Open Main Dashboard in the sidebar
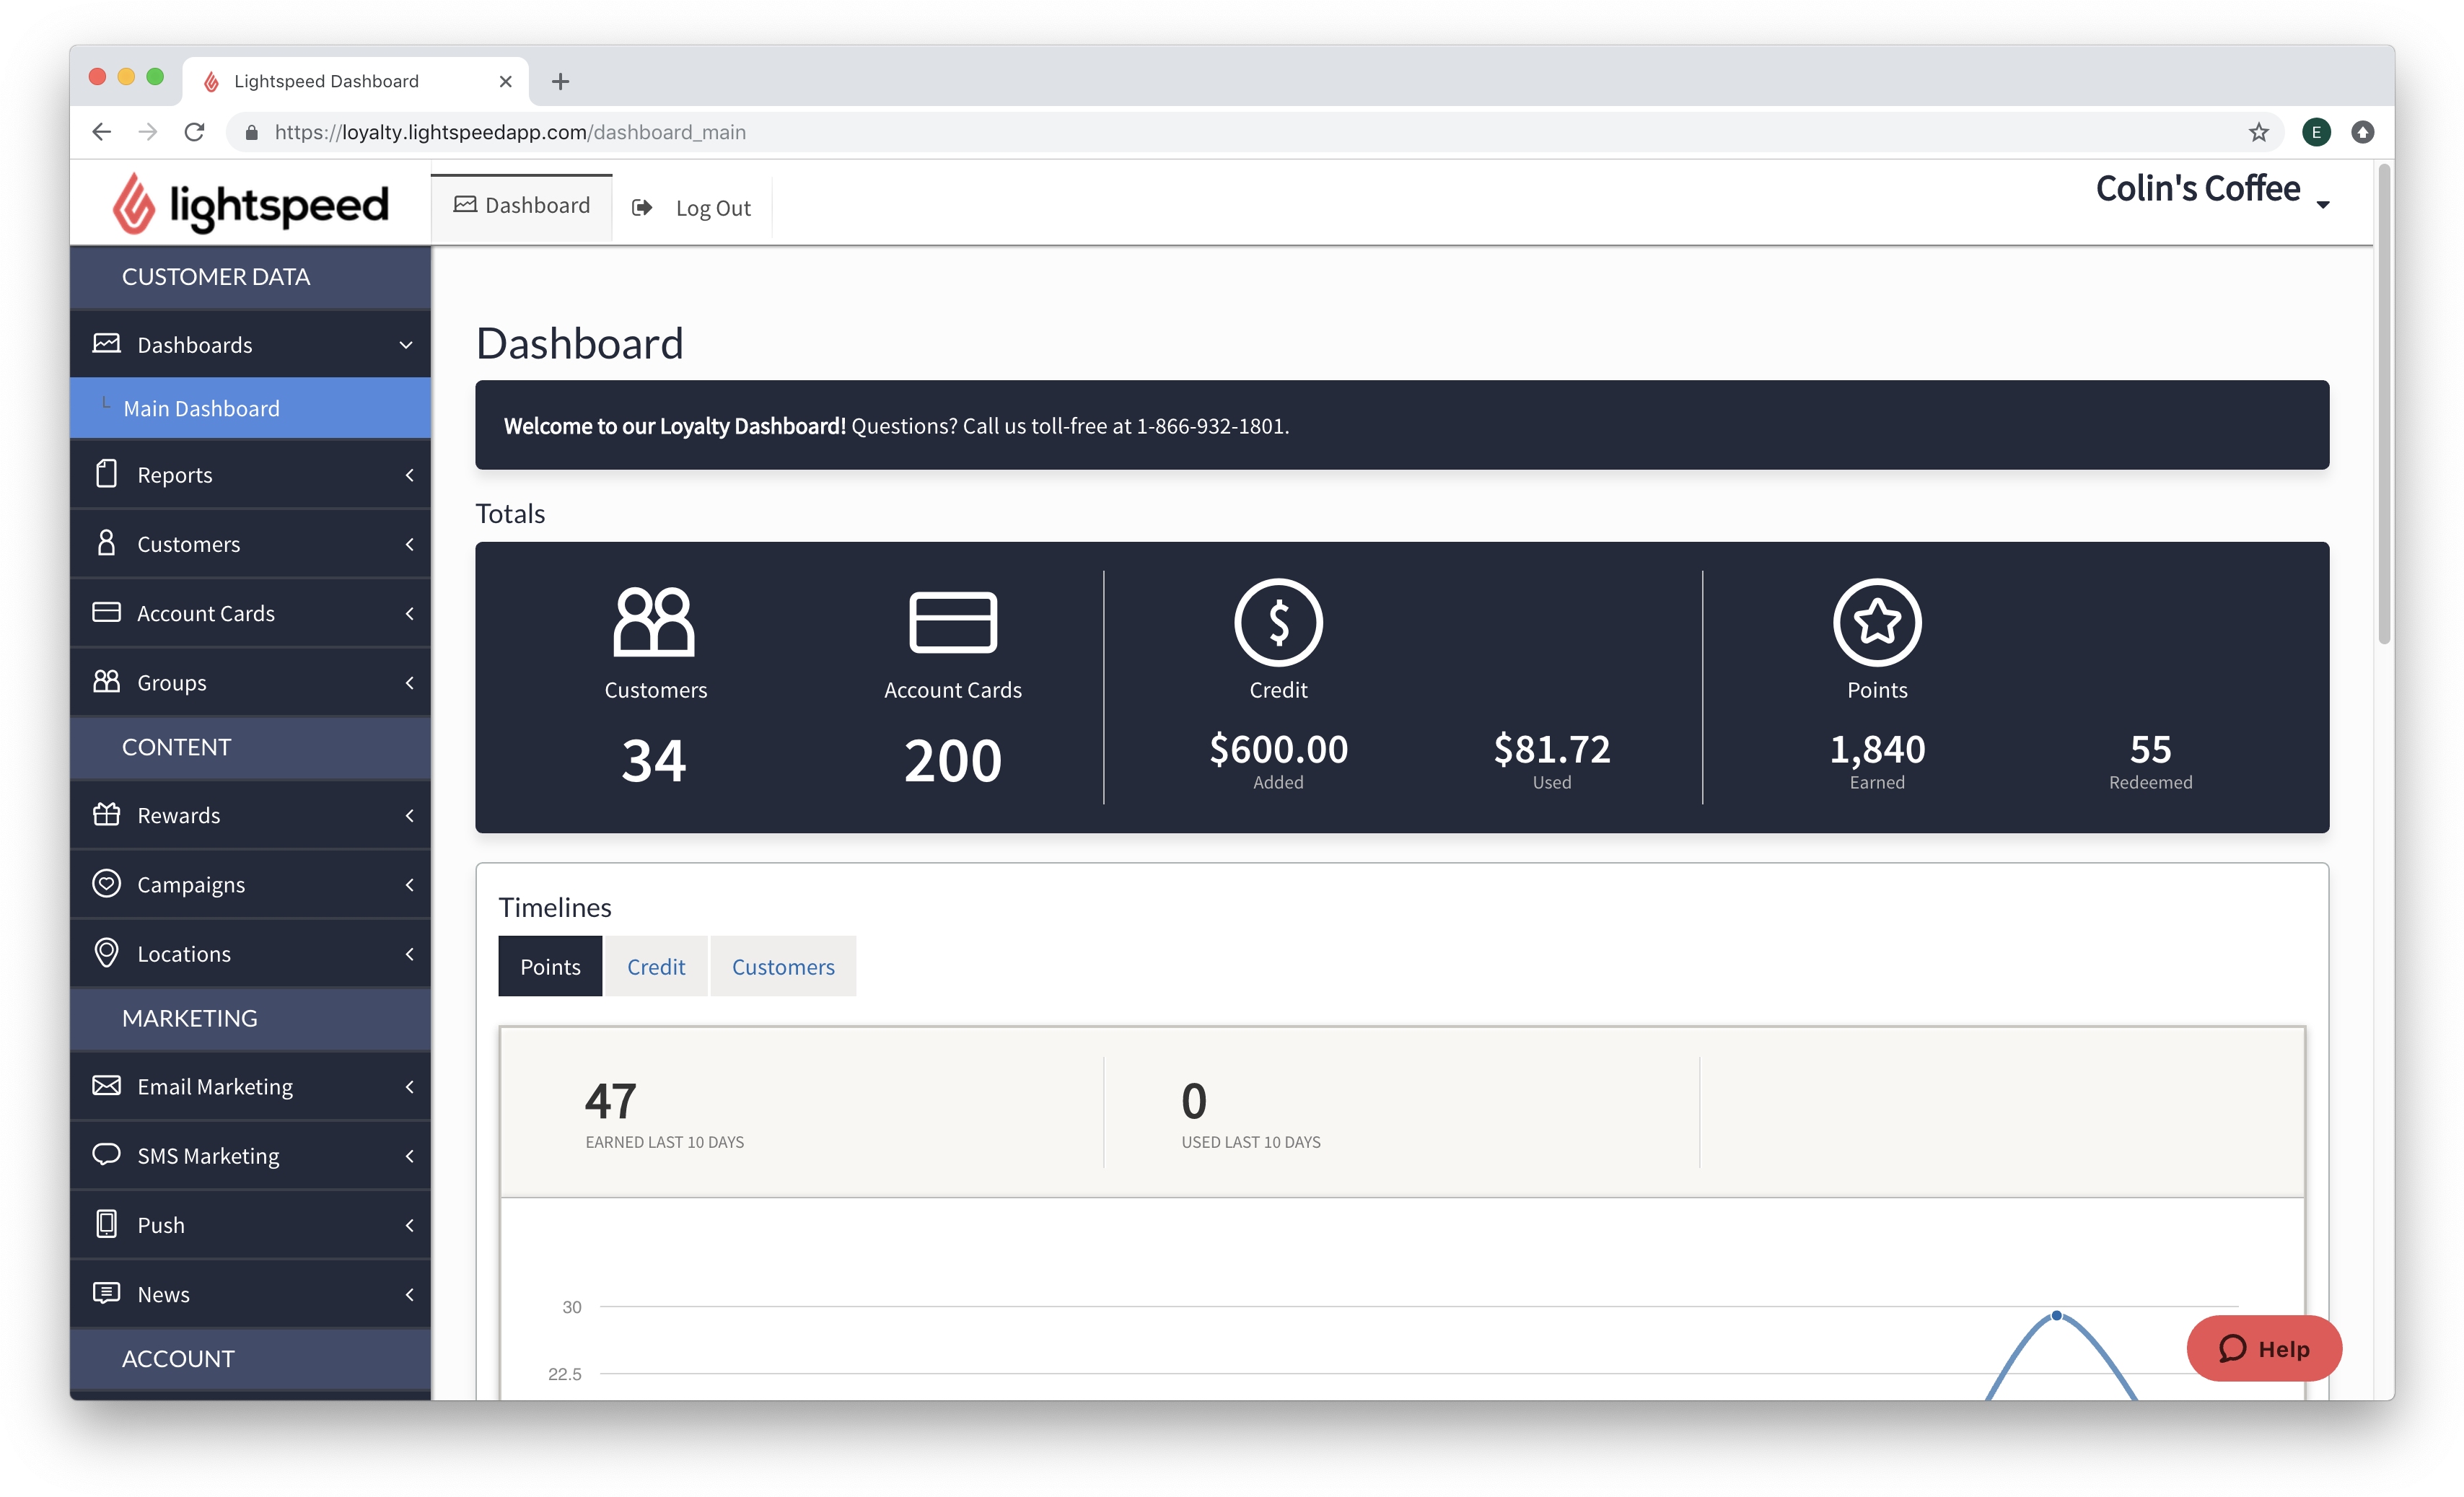 pos(250,408)
